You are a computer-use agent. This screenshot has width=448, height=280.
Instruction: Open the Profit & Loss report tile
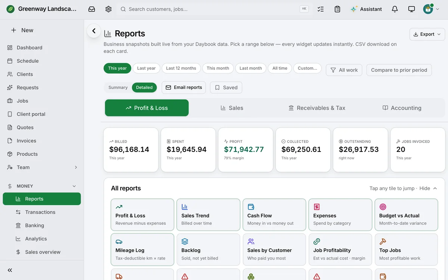pyautogui.click(x=142, y=215)
